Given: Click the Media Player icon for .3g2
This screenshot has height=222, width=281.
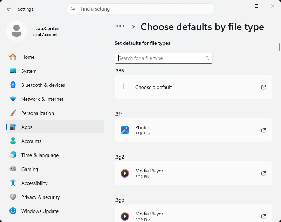Looking at the screenshot, I should pyautogui.click(x=124, y=173).
